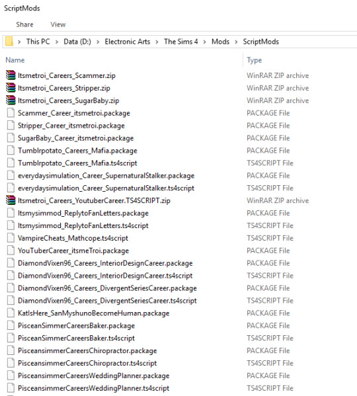Viewport: 357px width, 396px height.
Task: Click file icon of PisceanSimmerCareersBaker.package
Action: pos(11,325)
